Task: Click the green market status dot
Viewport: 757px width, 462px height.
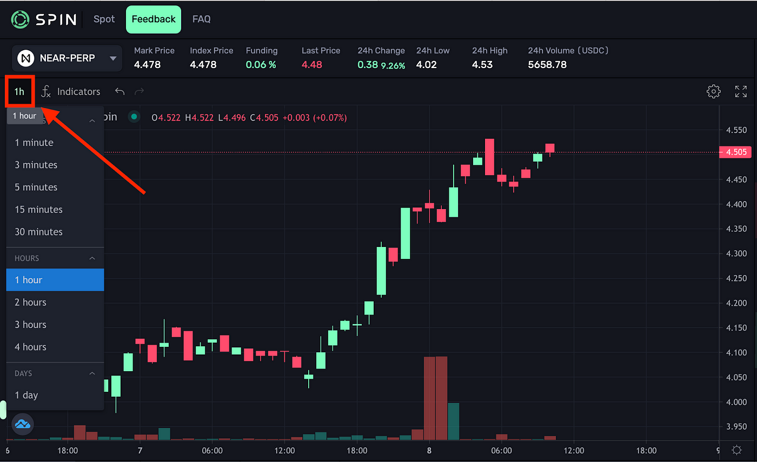Action: coord(134,117)
